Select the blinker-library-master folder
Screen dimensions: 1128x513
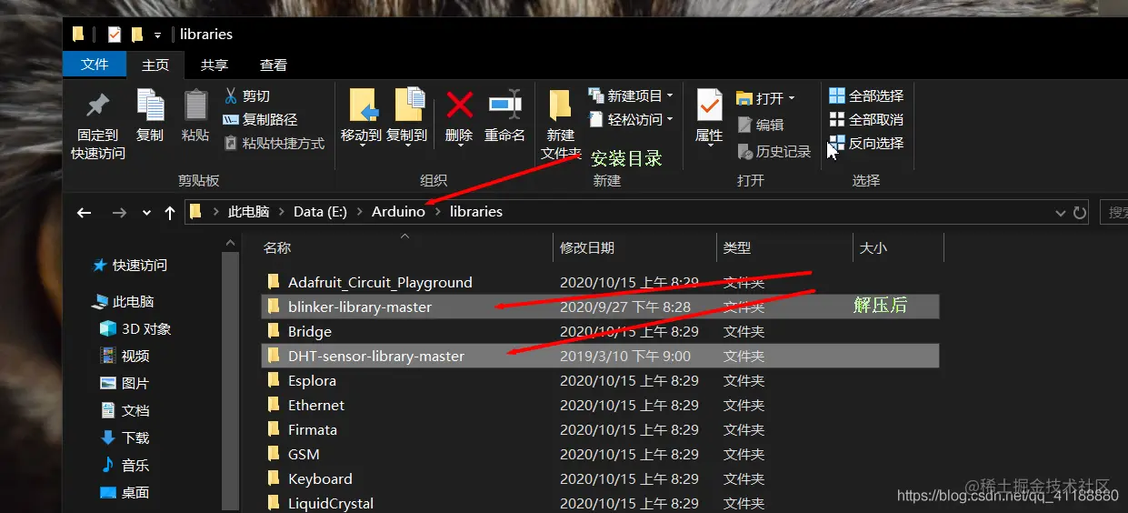[600, 307]
